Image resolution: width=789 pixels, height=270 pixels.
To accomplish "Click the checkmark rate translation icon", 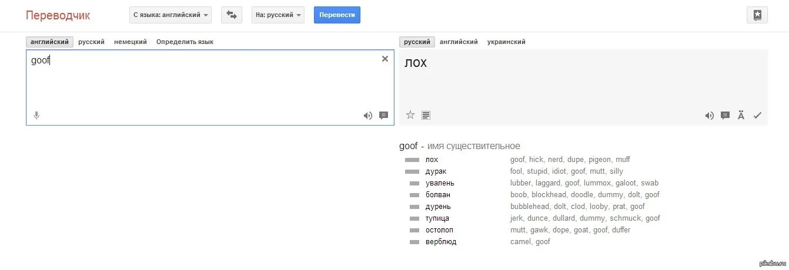I will (757, 116).
